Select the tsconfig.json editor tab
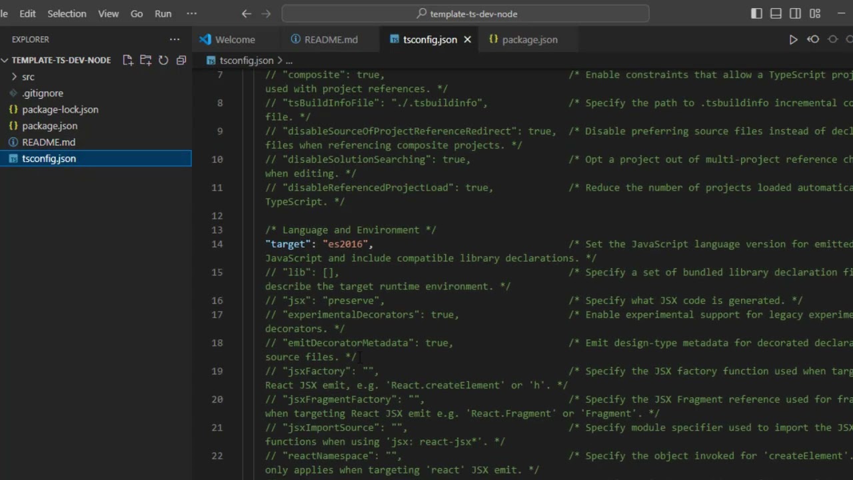This screenshot has height=480, width=853. tap(430, 39)
